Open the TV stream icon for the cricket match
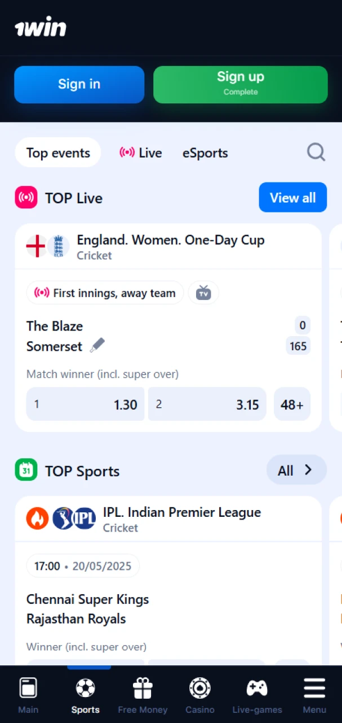 pos(203,293)
